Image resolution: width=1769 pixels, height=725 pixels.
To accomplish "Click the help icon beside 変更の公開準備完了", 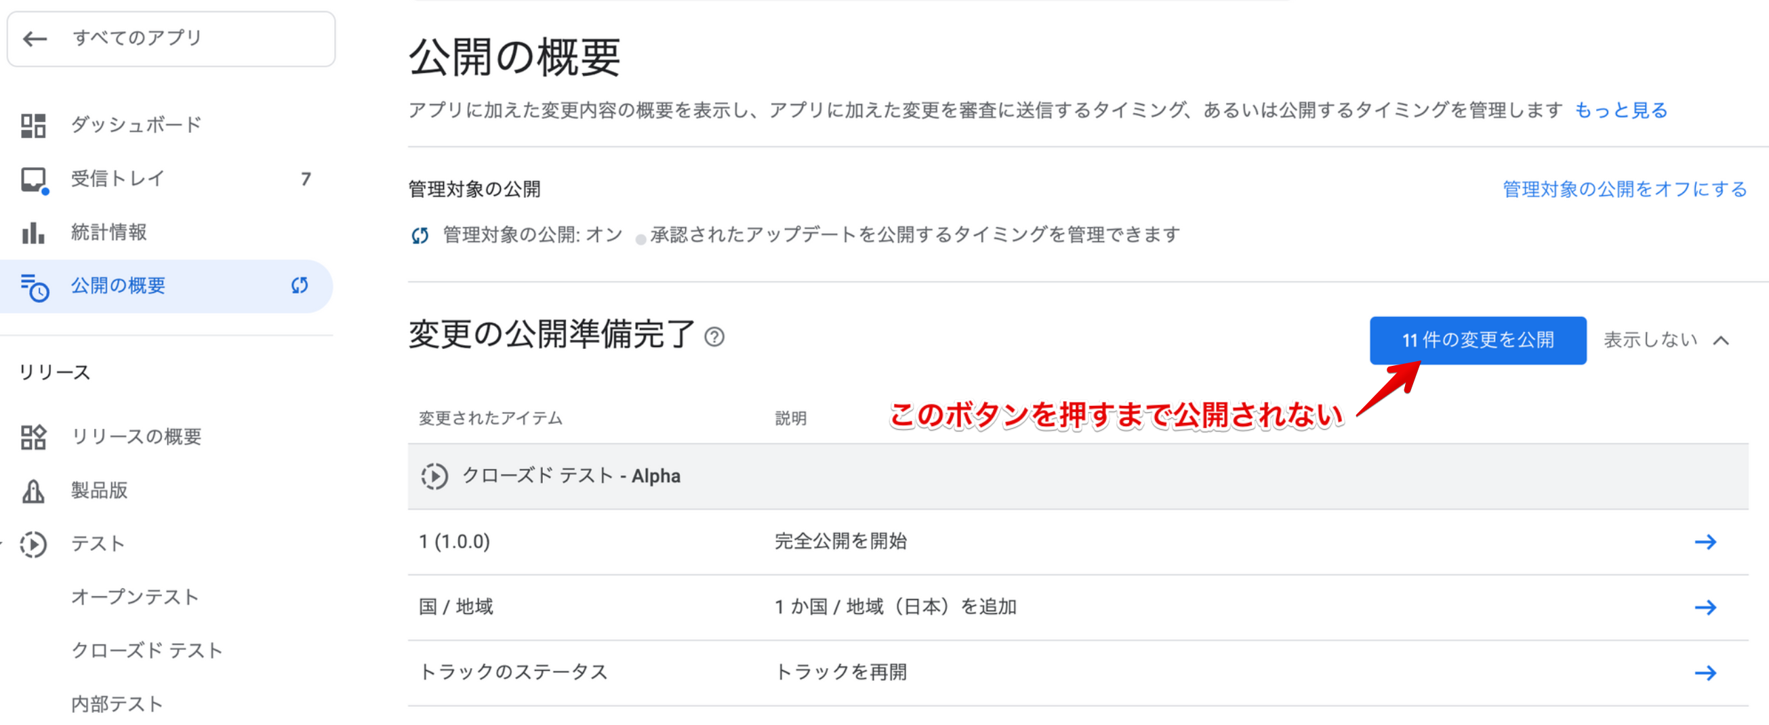I will coord(714,337).
